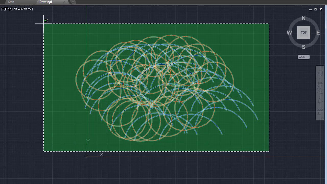Add a new drawing tab with plus
This screenshot has width=327, height=184.
click(73, 2)
